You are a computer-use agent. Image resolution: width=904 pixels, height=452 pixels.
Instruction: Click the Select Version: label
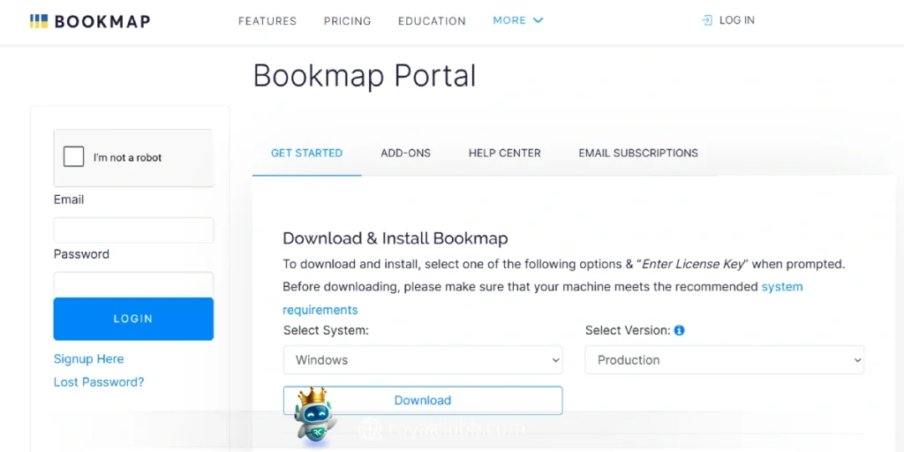click(628, 331)
